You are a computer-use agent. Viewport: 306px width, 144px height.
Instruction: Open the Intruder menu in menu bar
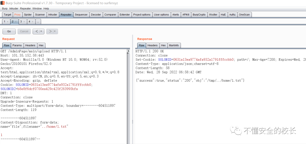[x=14, y=9]
